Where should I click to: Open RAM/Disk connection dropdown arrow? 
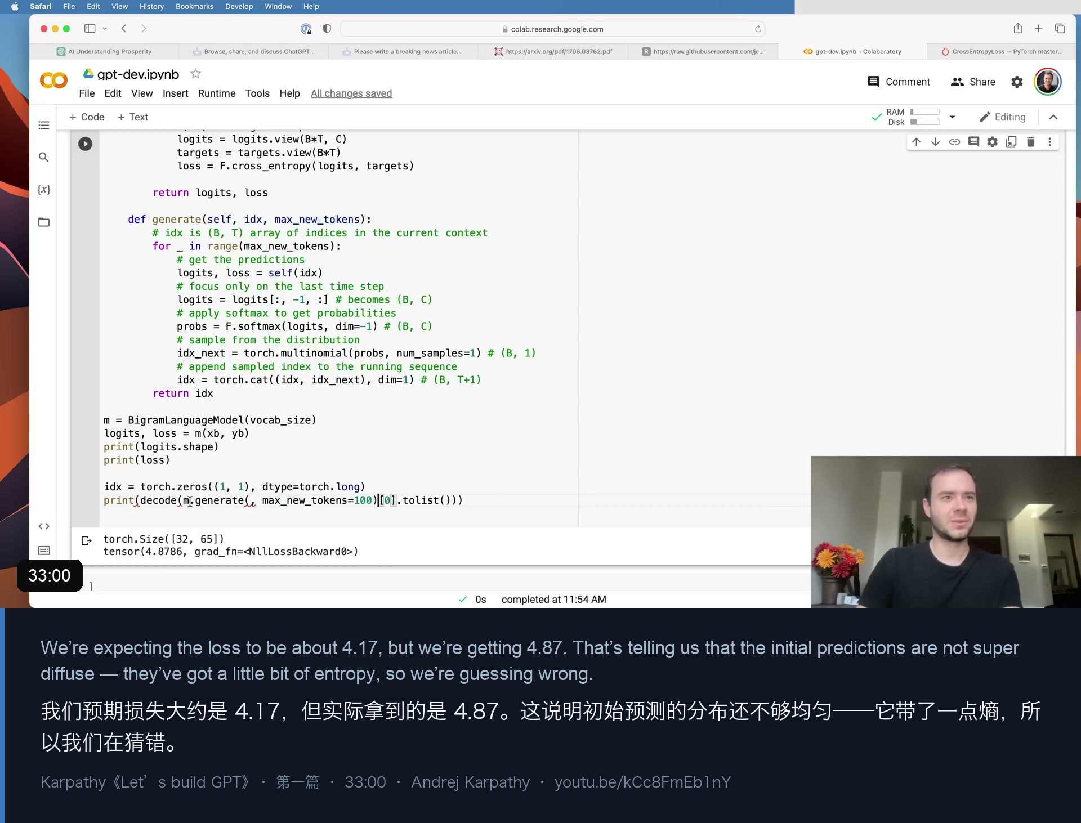coord(952,117)
